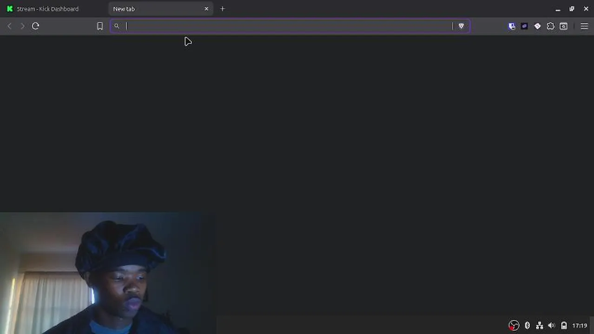The image size is (594, 334).
Task: Close the New tab tab
Action: (x=206, y=9)
